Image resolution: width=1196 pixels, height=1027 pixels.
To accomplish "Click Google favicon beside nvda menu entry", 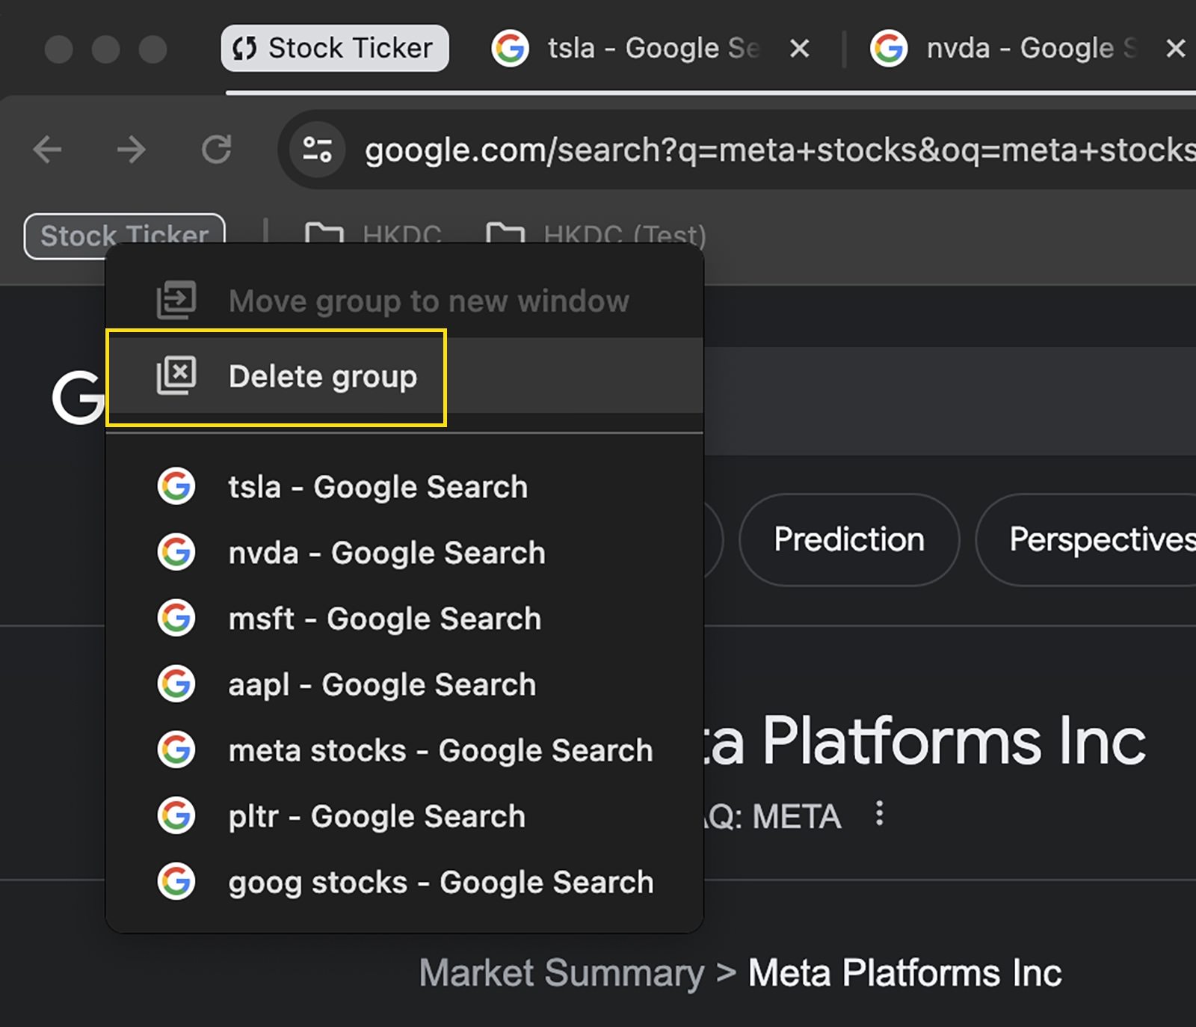I will coord(176,552).
